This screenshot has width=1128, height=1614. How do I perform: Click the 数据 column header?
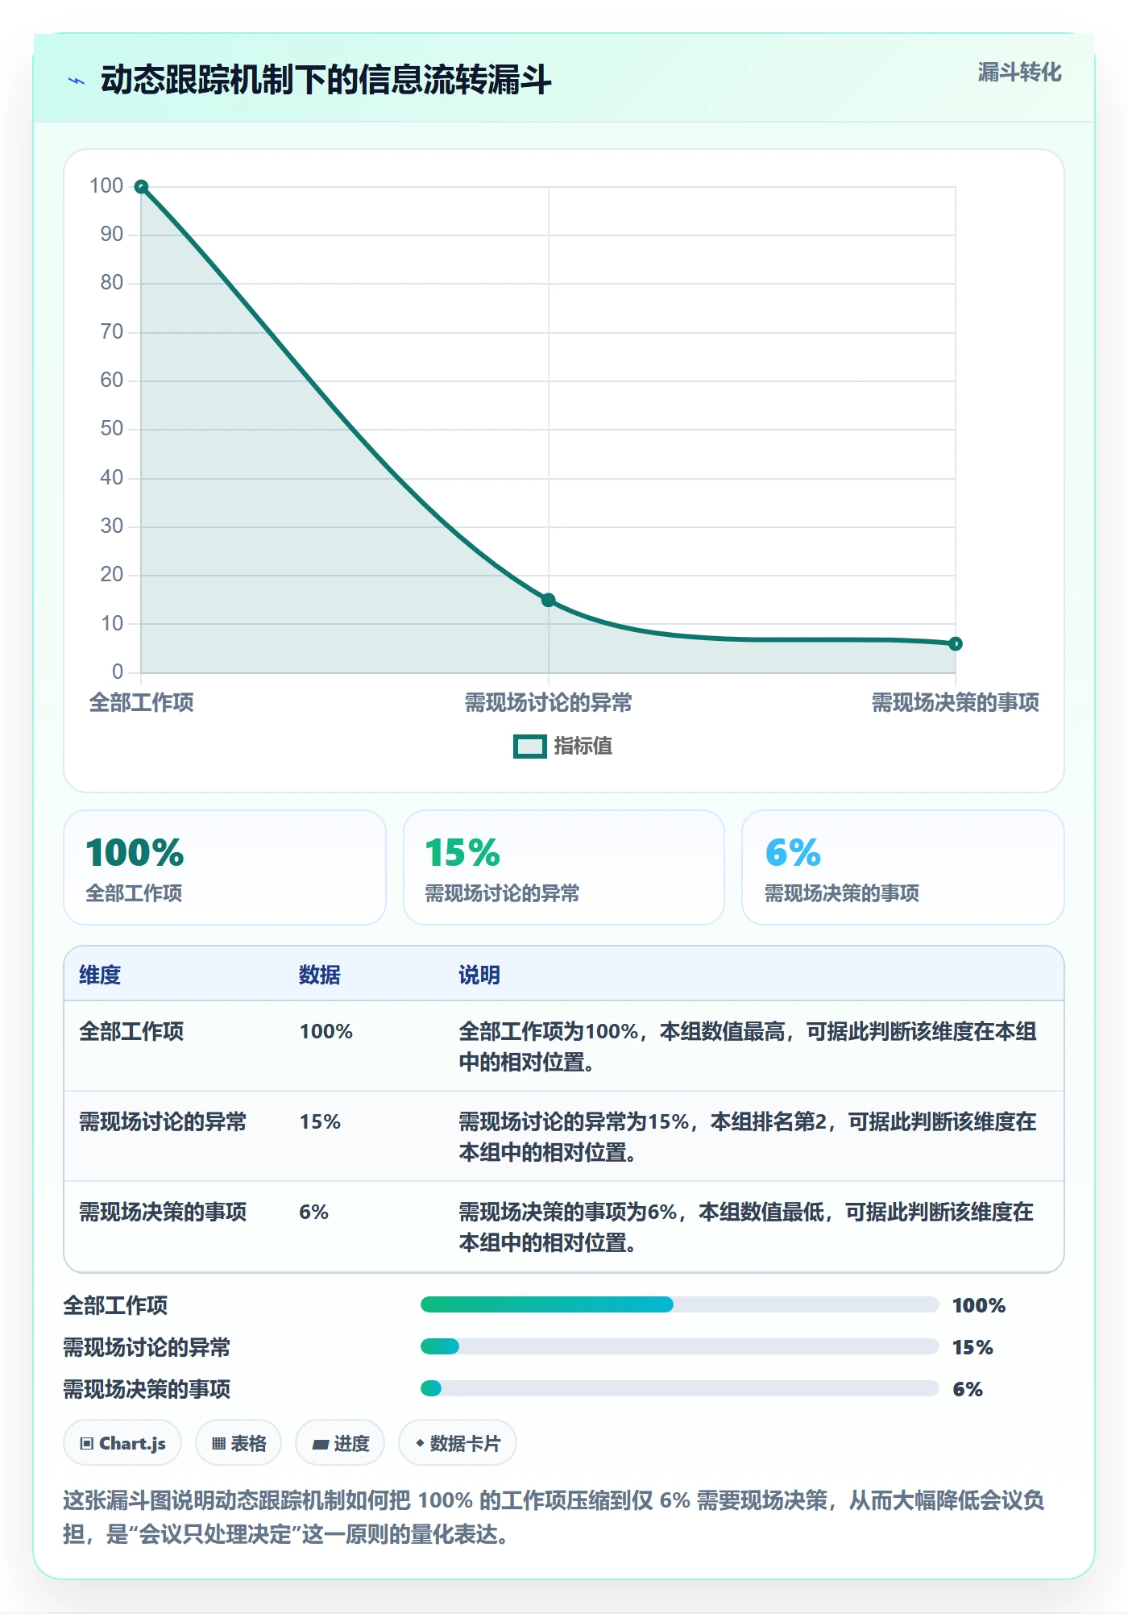[x=320, y=975]
